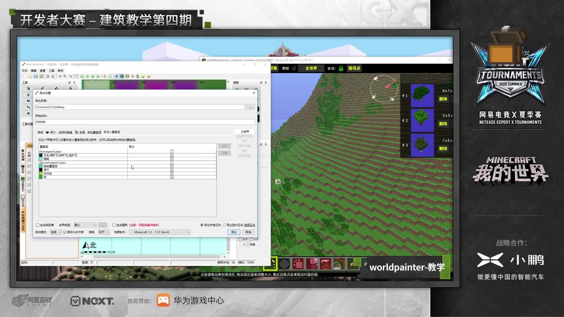
Task: Click the Redo arrow in WorldPainter toolbar
Action: [53, 76]
